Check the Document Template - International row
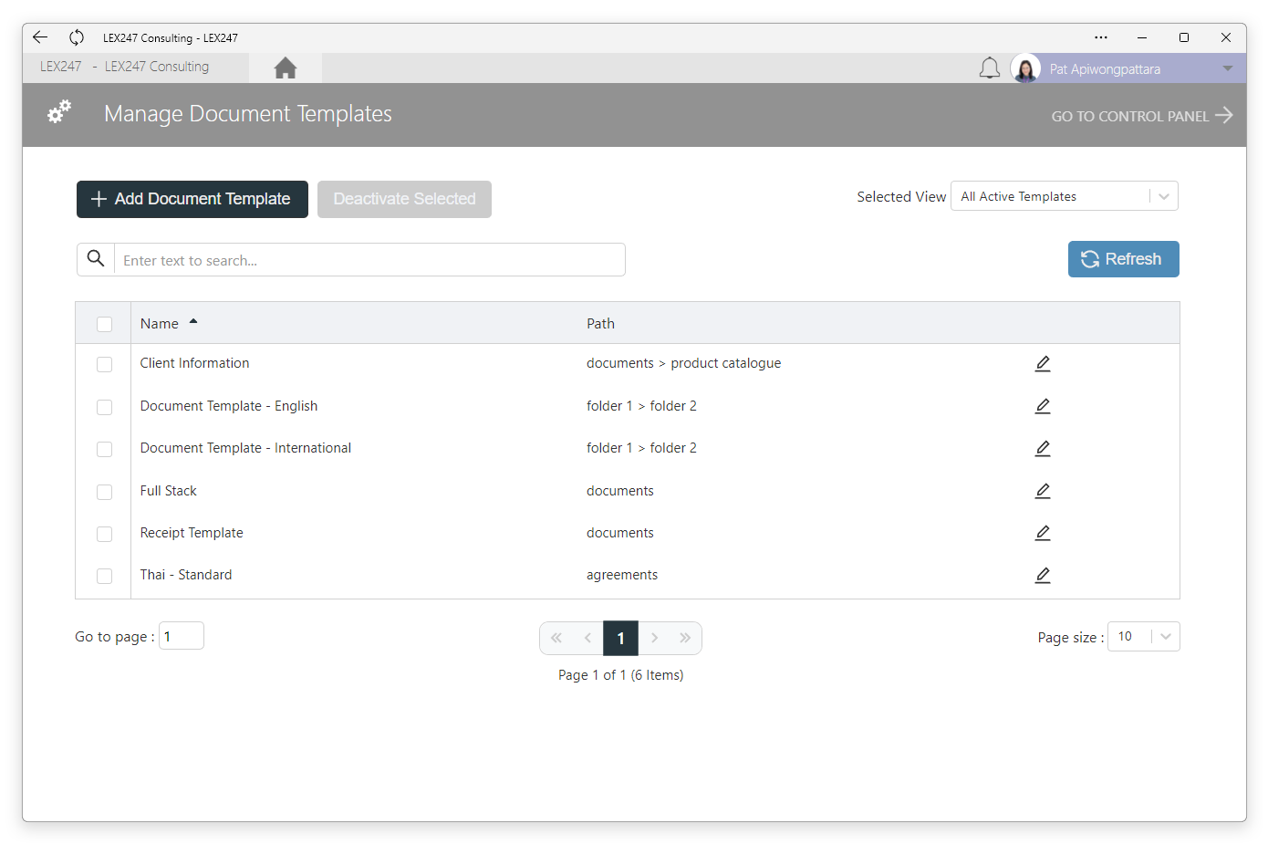This screenshot has width=1268, height=844. click(x=104, y=449)
